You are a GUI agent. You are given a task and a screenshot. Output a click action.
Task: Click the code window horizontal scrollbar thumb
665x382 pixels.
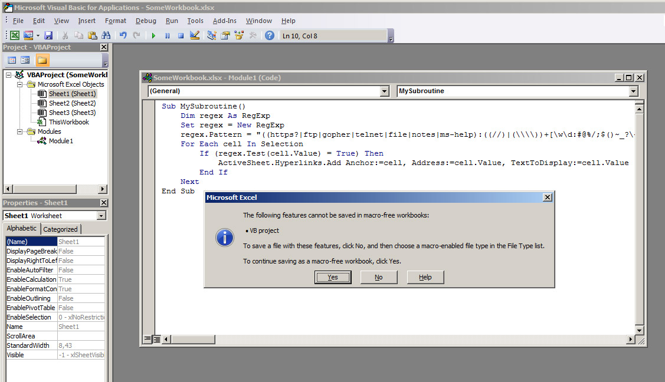[193, 339]
